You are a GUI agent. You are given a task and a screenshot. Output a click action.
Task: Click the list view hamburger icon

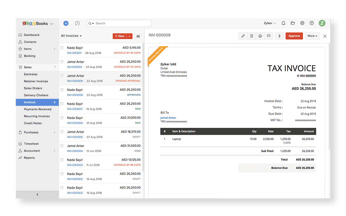[138, 36]
